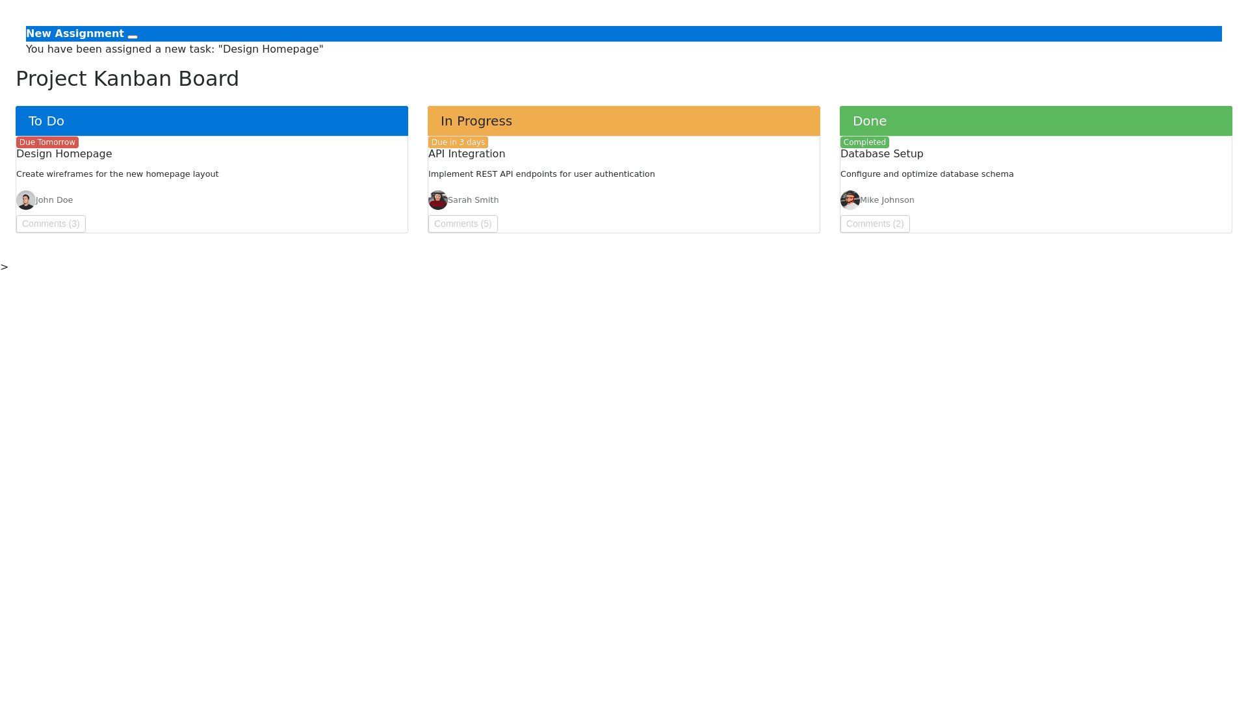The image size is (1248, 702).
Task: Click the Sarah Smith assignee name
Action: coord(473,200)
